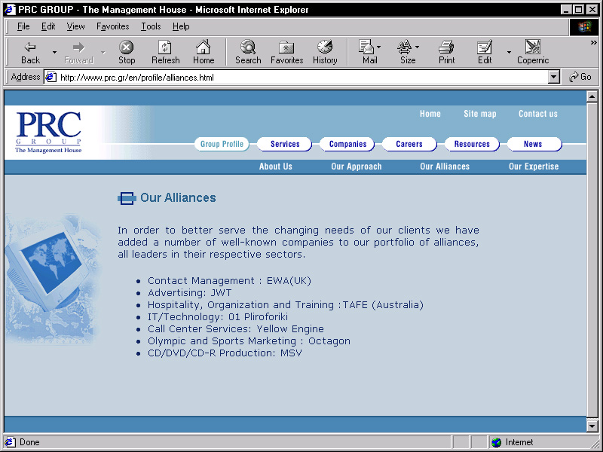The image size is (603, 452).
Task: Expand the Forward button history dropdown
Action: (x=103, y=52)
